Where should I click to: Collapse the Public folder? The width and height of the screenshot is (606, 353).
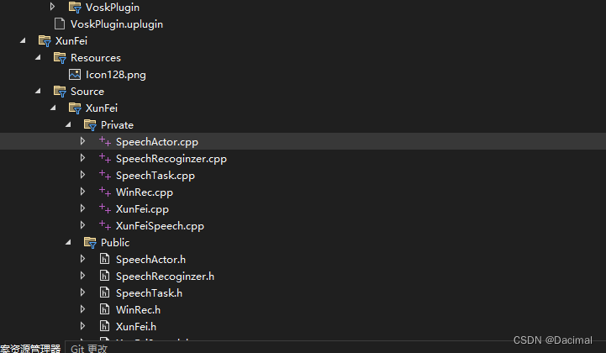68,243
